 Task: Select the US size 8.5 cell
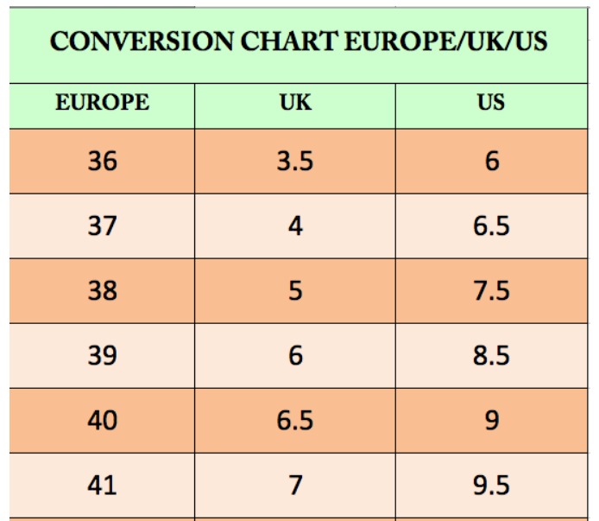coord(491,355)
